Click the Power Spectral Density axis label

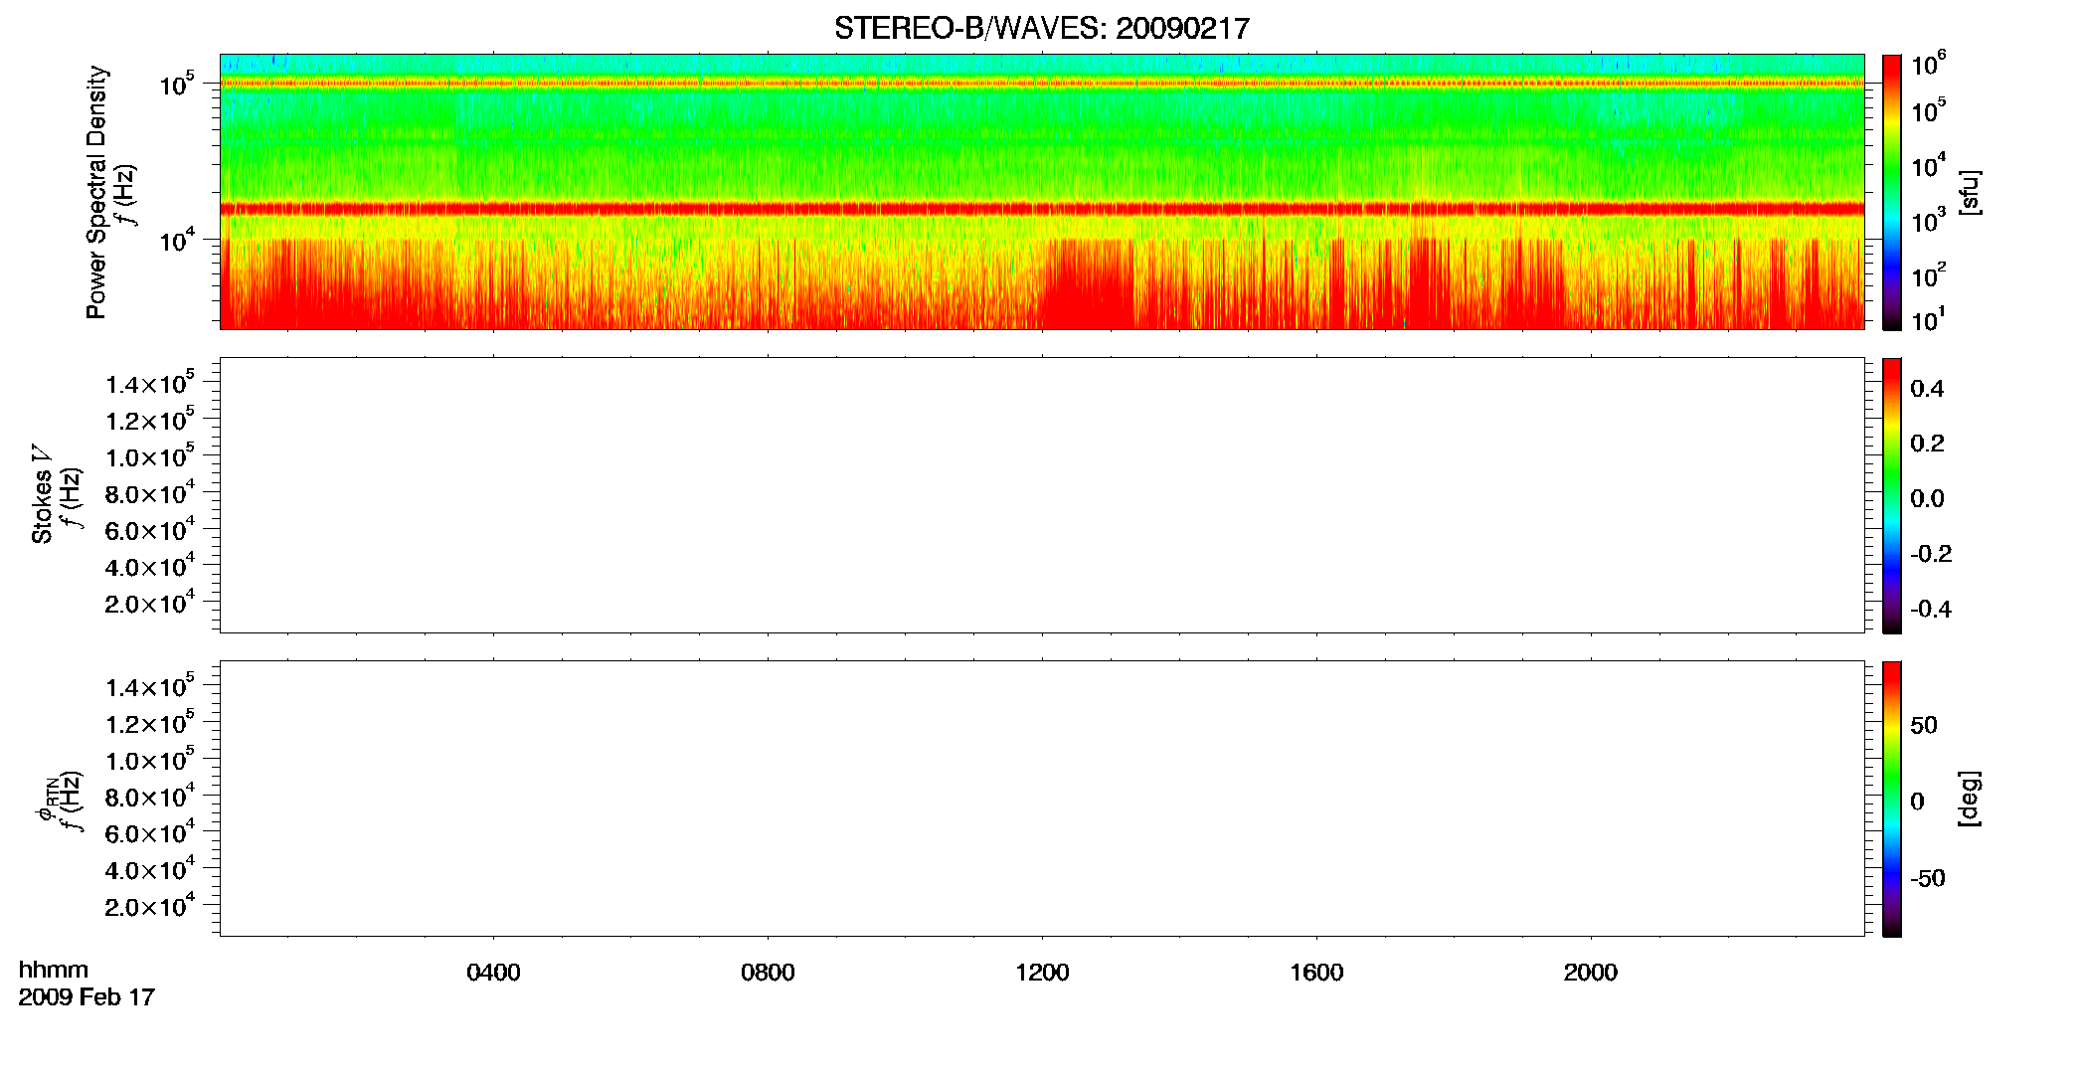96,192
